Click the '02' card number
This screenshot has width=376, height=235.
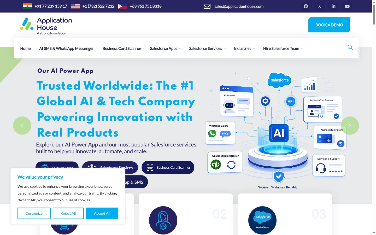220,214
